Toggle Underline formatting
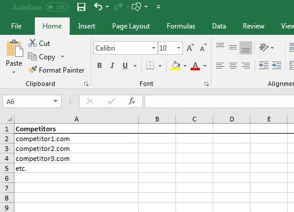Viewport: 294px width, 212px height. [125, 66]
